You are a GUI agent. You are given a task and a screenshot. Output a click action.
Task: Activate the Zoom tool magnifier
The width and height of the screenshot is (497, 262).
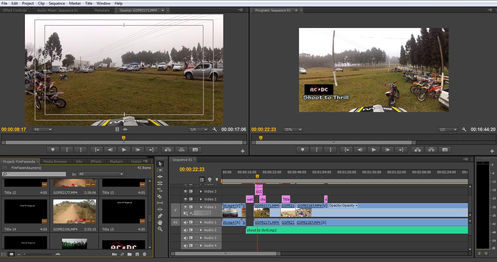[x=160, y=229]
